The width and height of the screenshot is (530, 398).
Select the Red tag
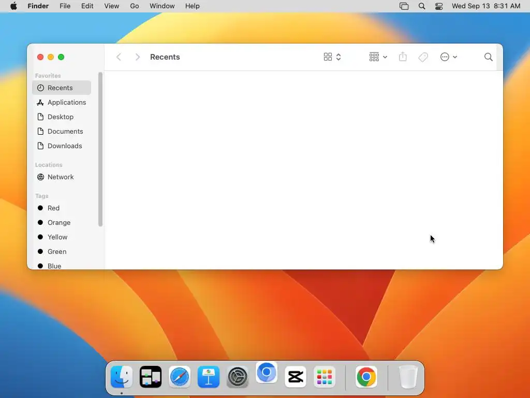[x=62, y=208]
